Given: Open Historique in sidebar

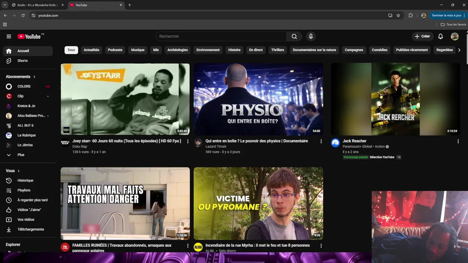Looking at the screenshot, I should (28, 180).
